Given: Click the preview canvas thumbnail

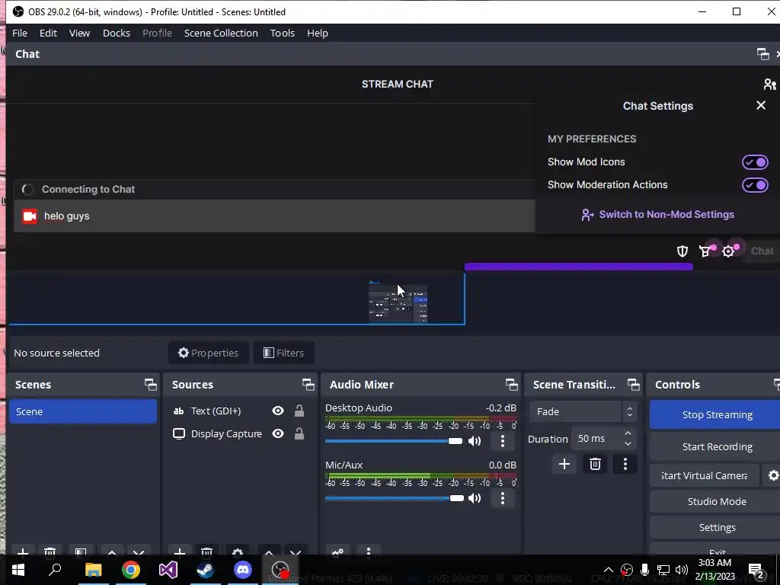Looking at the screenshot, I should pyautogui.click(x=398, y=303).
